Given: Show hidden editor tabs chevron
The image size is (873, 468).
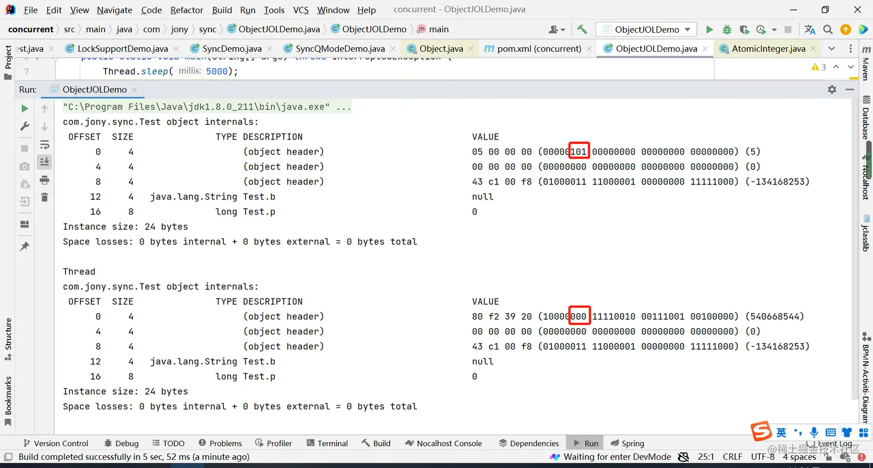Looking at the screenshot, I should (x=831, y=48).
